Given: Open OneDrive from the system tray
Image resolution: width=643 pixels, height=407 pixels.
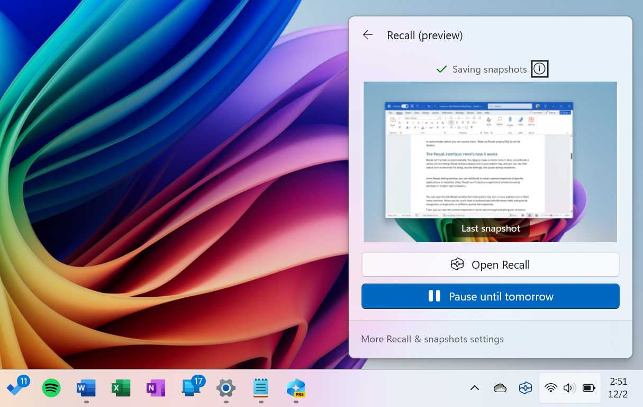Looking at the screenshot, I should (500, 387).
